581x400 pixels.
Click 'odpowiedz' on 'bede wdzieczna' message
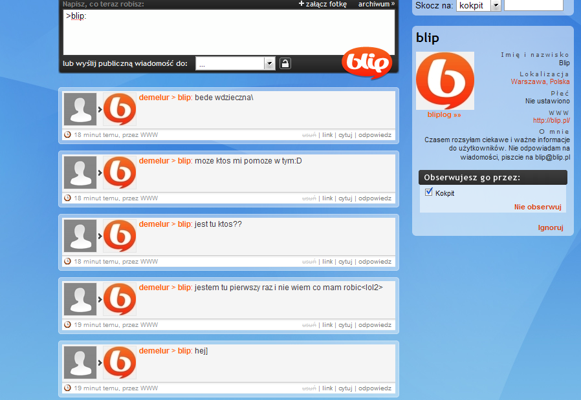[375, 135]
